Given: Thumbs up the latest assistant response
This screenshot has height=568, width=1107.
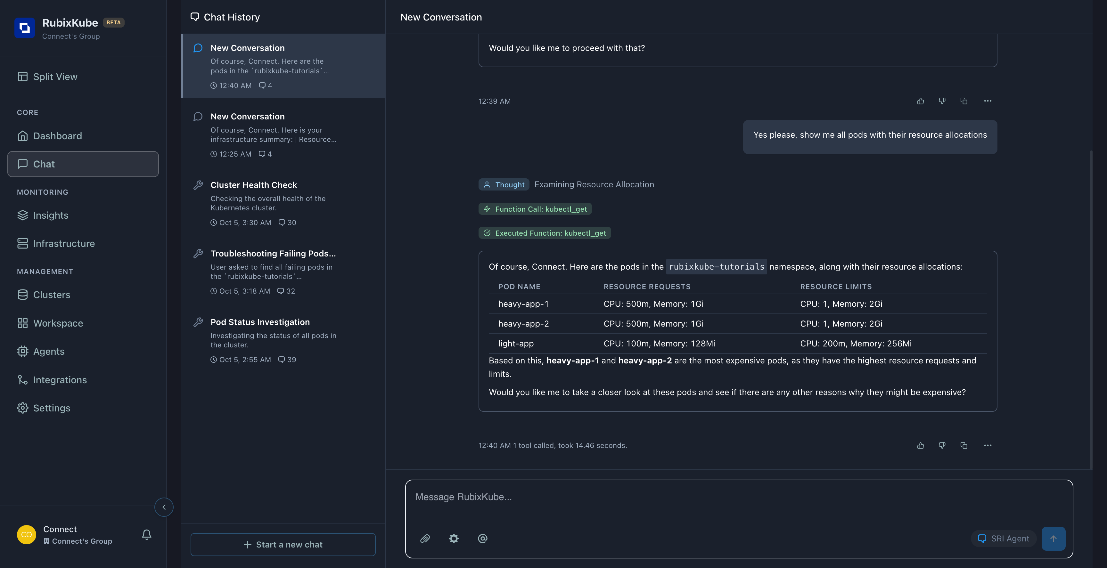Looking at the screenshot, I should tap(921, 446).
